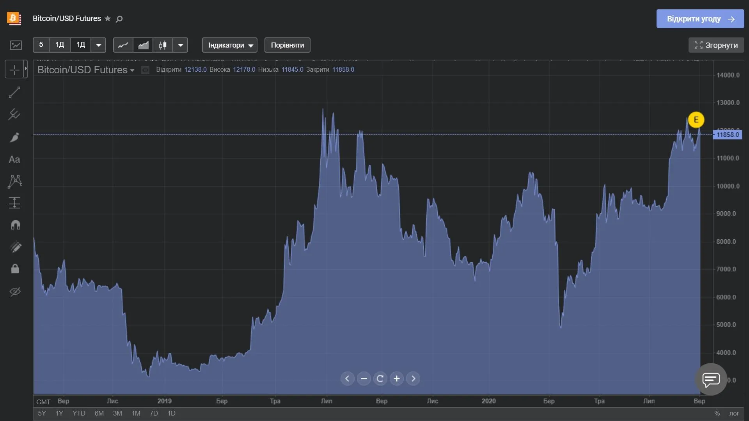Select the 5 interval button
Screen dimensions: 749x421
(x=41, y=45)
